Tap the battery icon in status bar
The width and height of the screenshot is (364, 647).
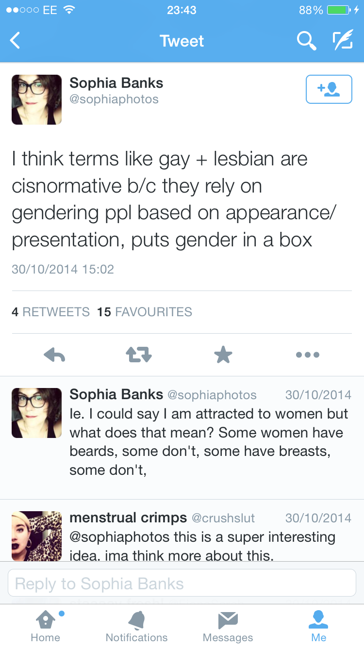pyautogui.click(x=338, y=10)
